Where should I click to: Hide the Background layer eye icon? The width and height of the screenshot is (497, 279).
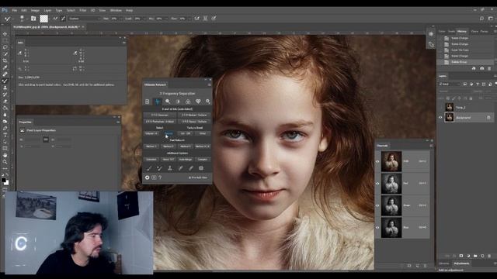tap(440, 117)
